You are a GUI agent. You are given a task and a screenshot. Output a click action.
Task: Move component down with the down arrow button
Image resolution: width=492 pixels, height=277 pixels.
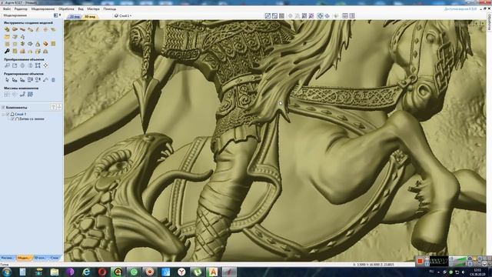click(x=59, y=108)
